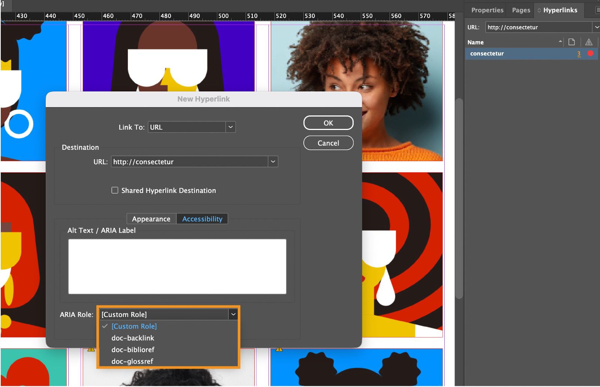Click the create new hyperlink page icon
Image resolution: width=600 pixels, height=387 pixels.
click(x=571, y=42)
